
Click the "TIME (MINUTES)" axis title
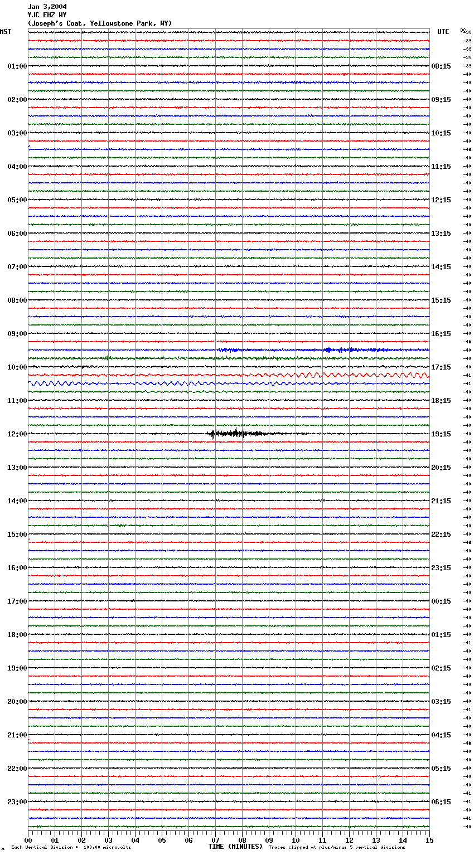coord(235,847)
